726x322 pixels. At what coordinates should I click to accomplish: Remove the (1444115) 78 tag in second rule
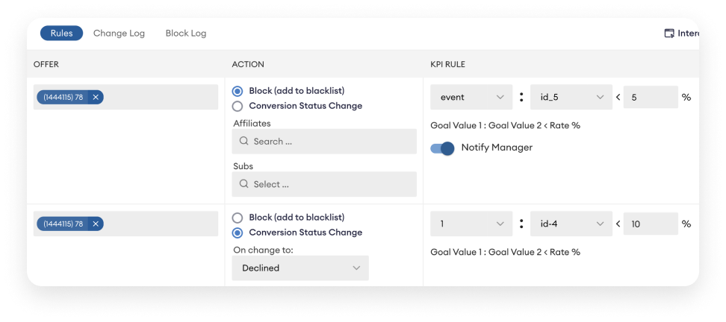[96, 224]
